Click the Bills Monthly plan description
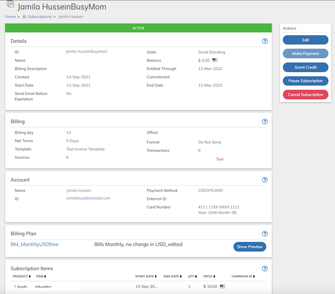The width and height of the screenshot is (335, 294). pyautogui.click(x=138, y=244)
